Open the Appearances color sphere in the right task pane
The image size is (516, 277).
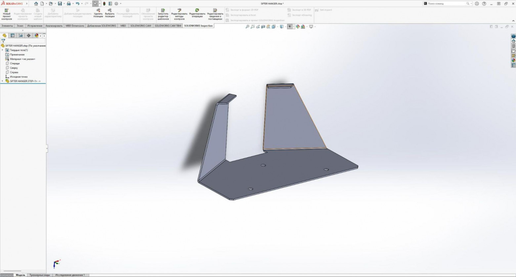click(513, 60)
